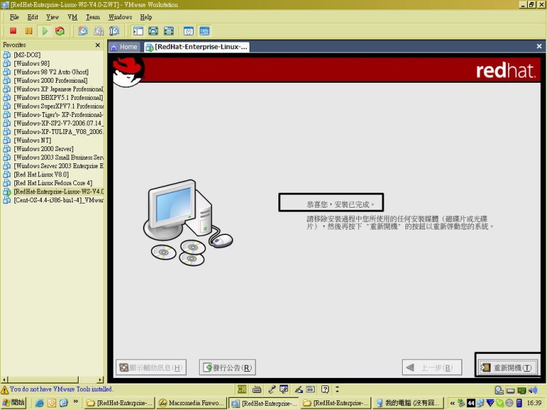This screenshot has height=410, width=547.
Task: Open the Snapshot Manager toolbar icon
Action: coord(114,31)
